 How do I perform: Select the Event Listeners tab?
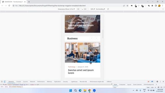pos(137,84)
